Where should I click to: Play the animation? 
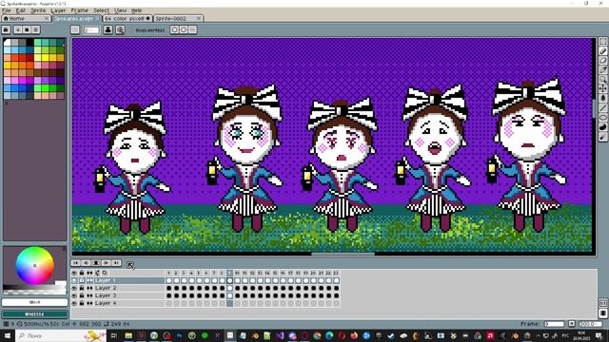96,263
